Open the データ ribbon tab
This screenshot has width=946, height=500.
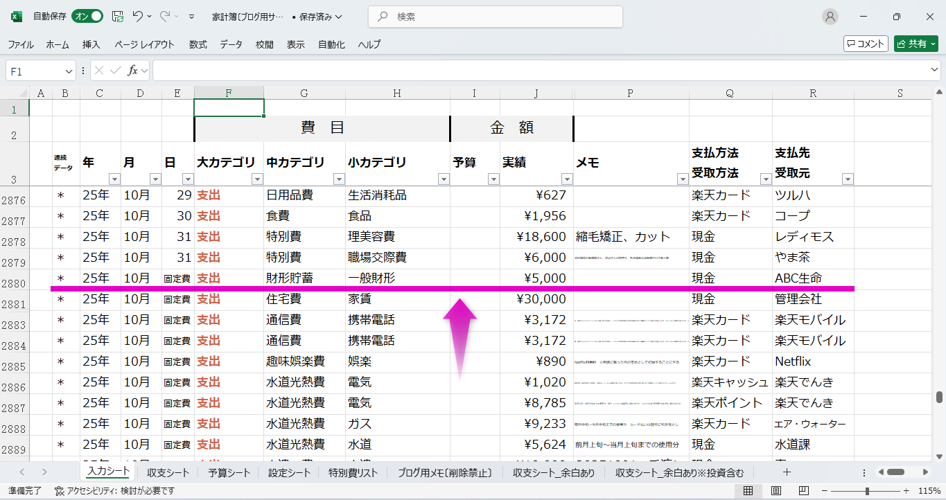(231, 44)
